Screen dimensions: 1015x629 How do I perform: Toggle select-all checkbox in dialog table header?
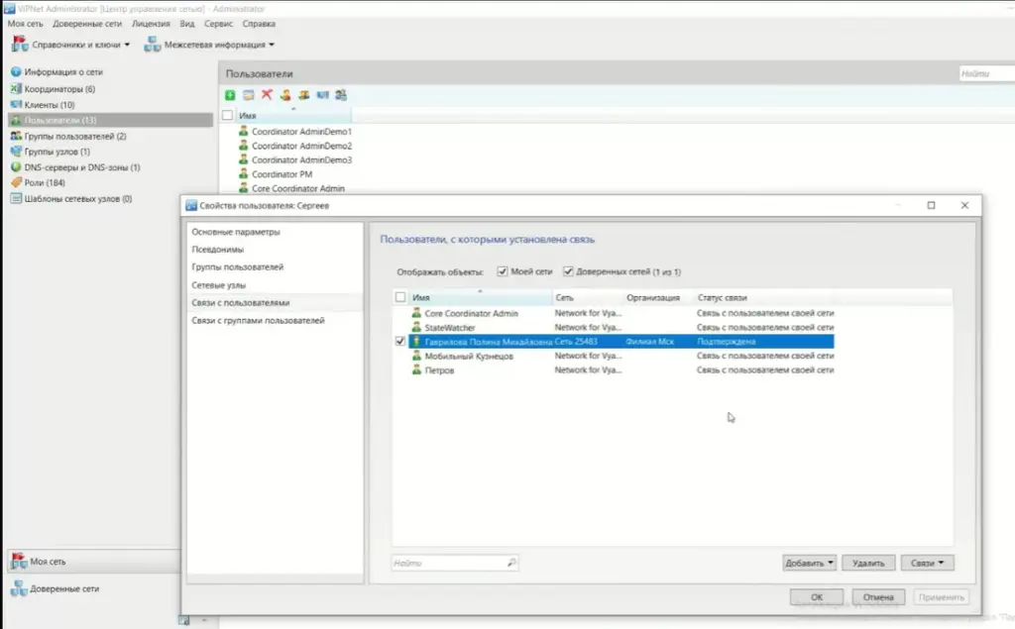(400, 297)
